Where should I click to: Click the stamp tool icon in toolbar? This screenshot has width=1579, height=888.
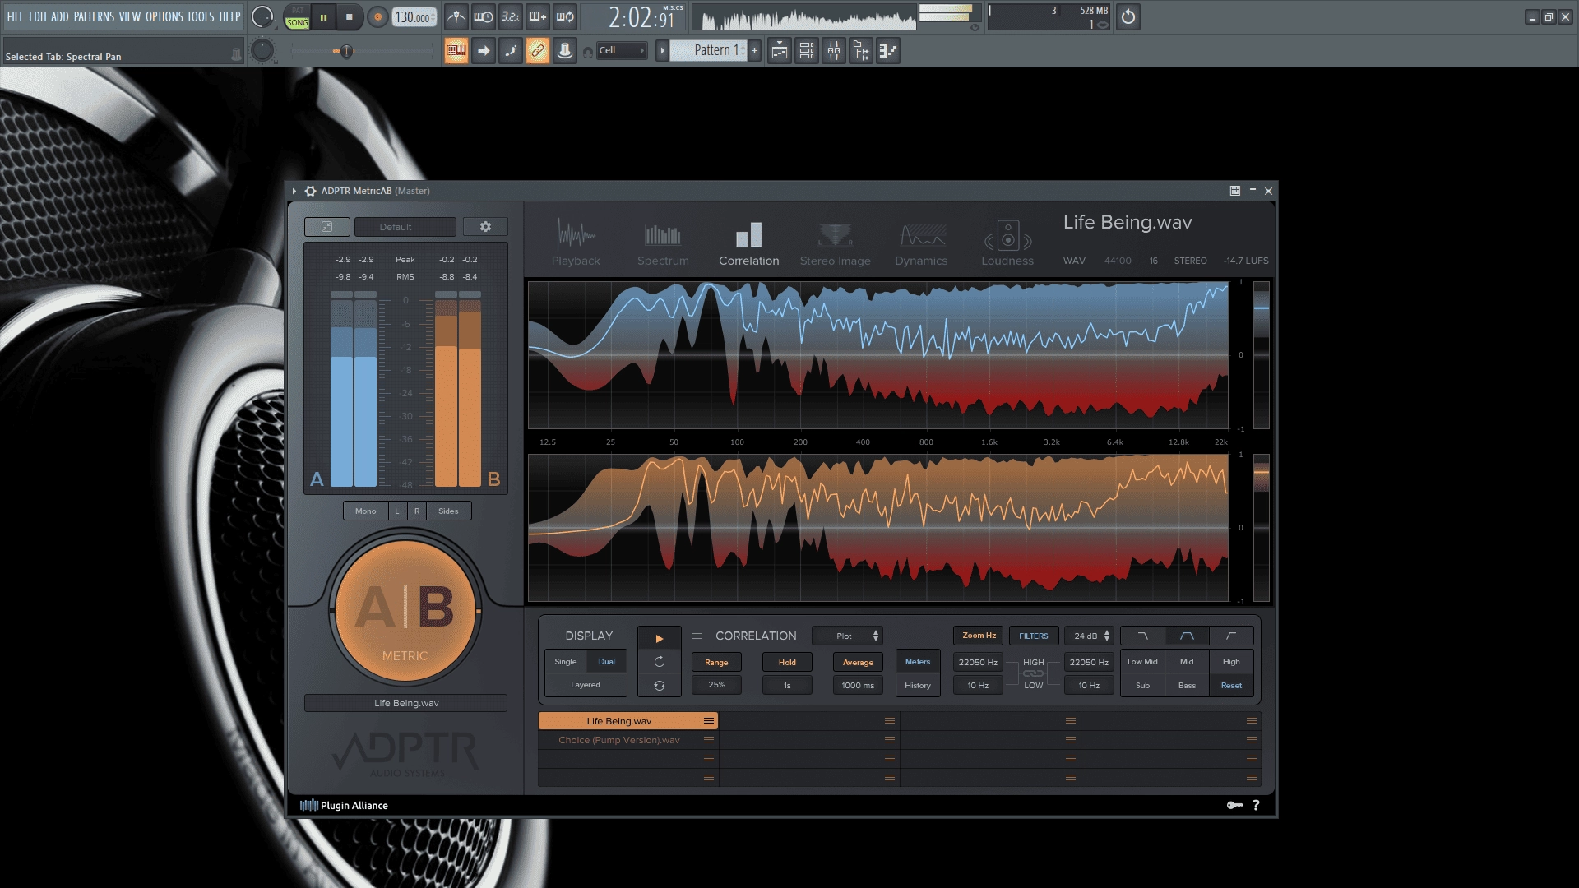[565, 51]
